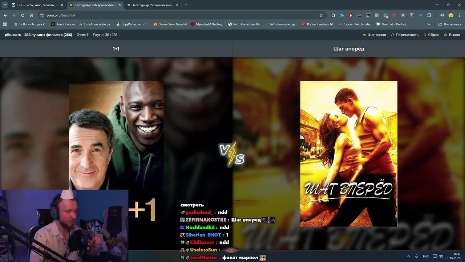465x262 pixels.
Task: Click the database stack extension icon
Action: pyautogui.click(x=333, y=15)
